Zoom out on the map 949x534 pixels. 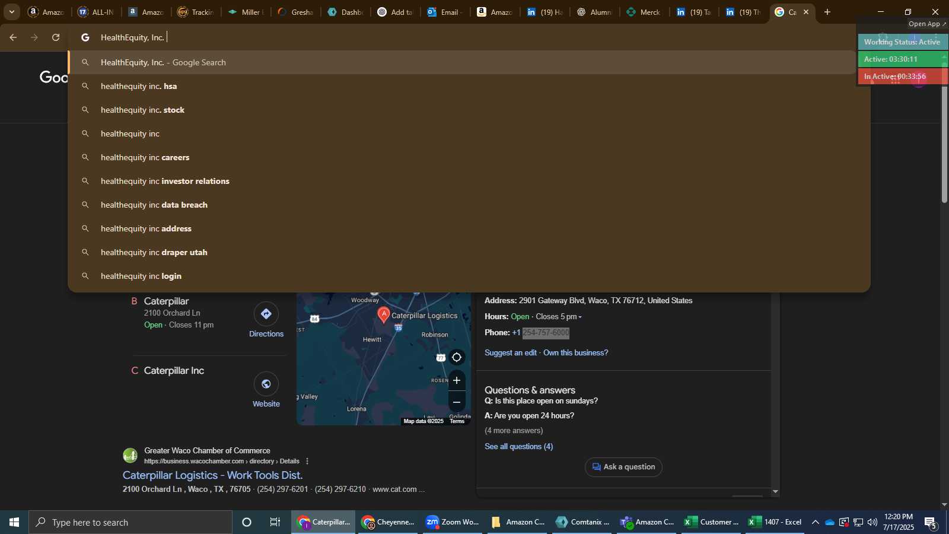click(x=457, y=402)
